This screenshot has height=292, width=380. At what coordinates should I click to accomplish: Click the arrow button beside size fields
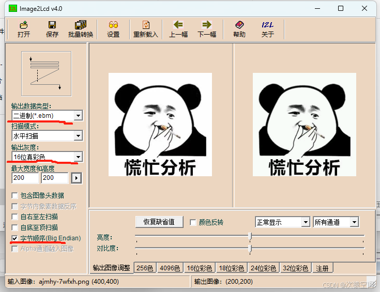pyautogui.click(x=77, y=178)
